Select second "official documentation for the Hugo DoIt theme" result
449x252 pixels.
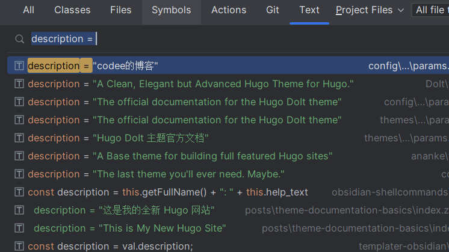[x=217, y=120]
